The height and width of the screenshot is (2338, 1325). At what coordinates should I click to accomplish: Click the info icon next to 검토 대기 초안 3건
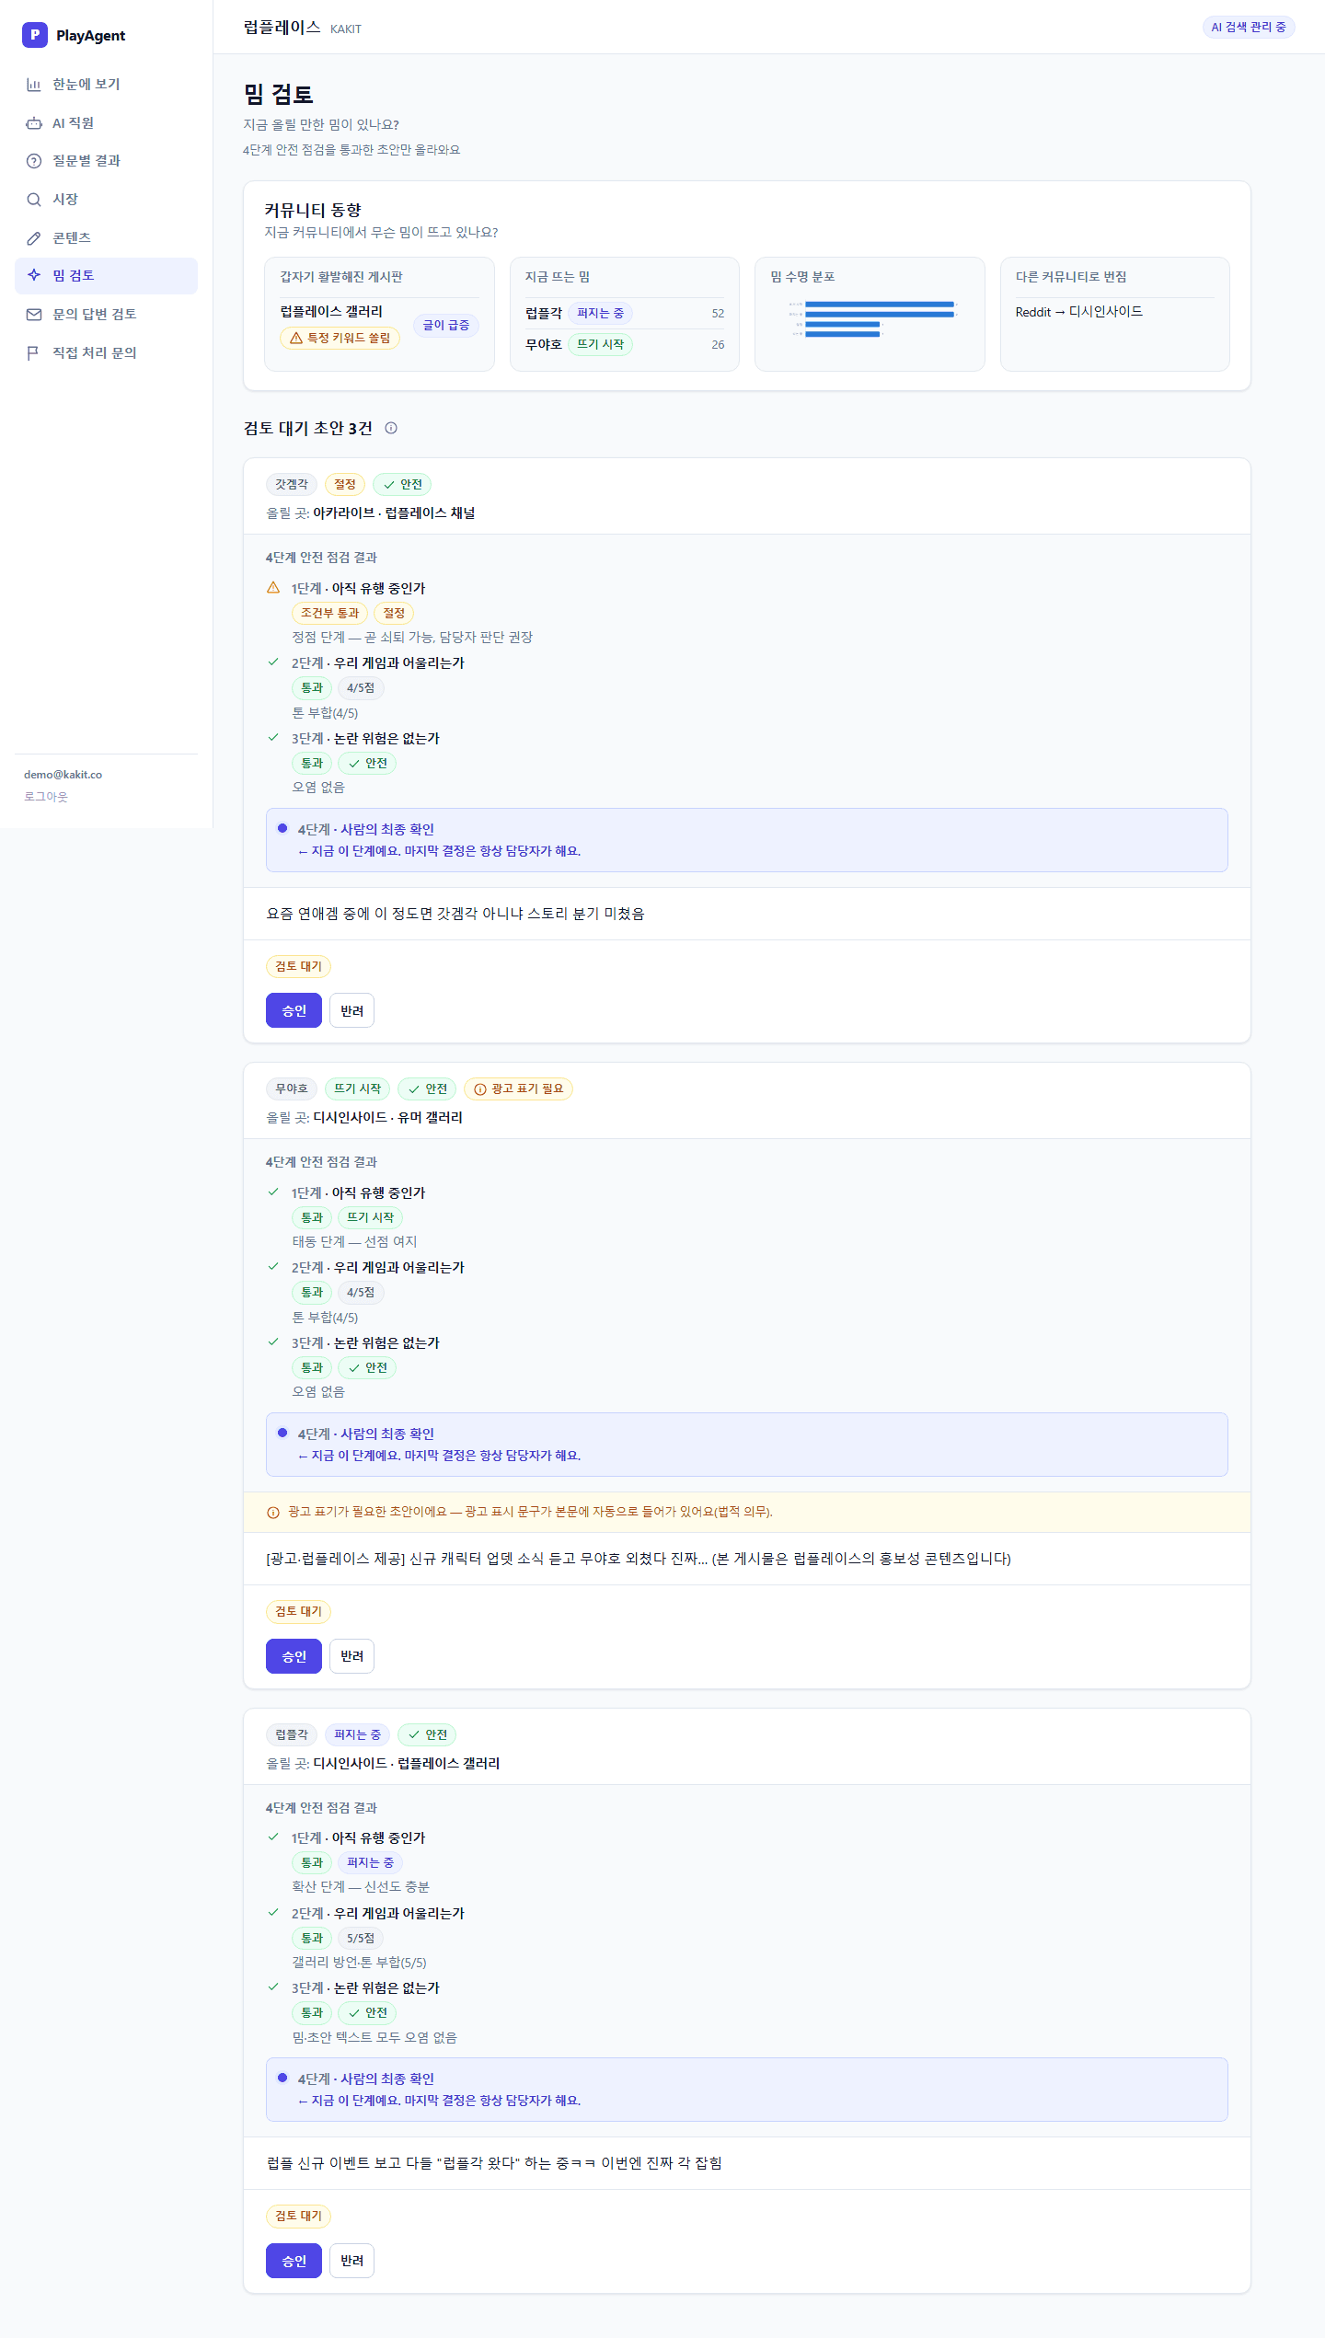click(x=391, y=428)
